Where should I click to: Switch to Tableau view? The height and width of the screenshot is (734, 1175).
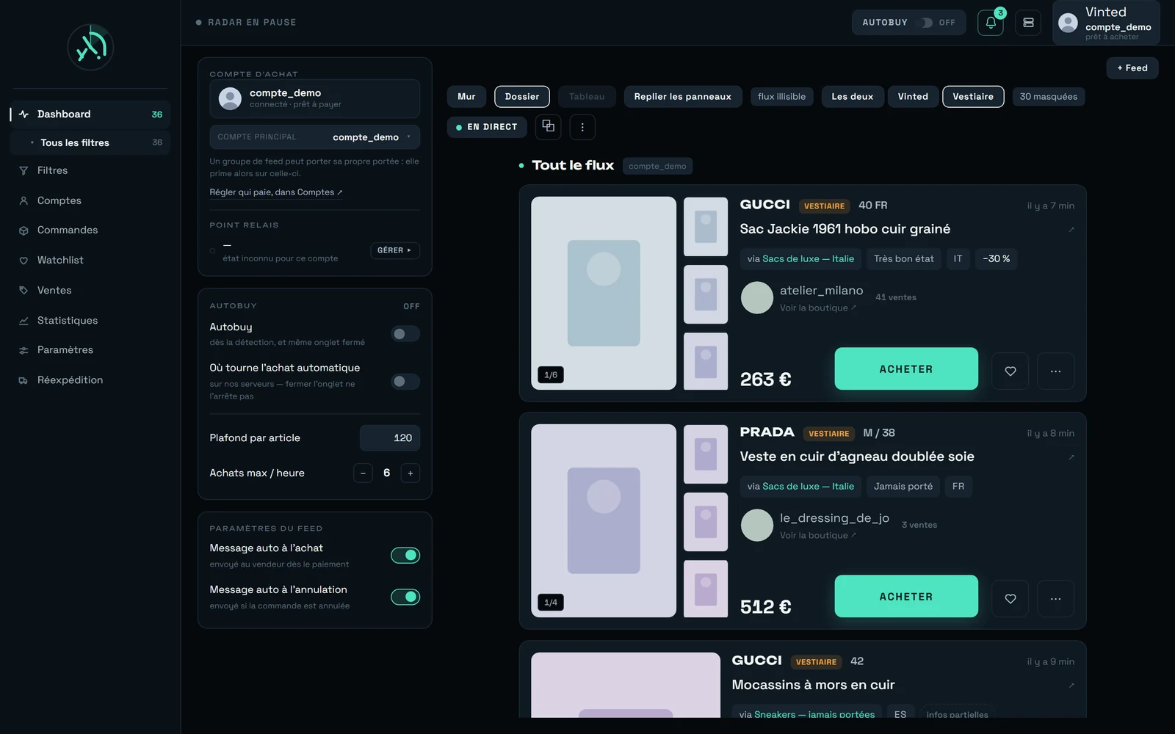[587, 97]
